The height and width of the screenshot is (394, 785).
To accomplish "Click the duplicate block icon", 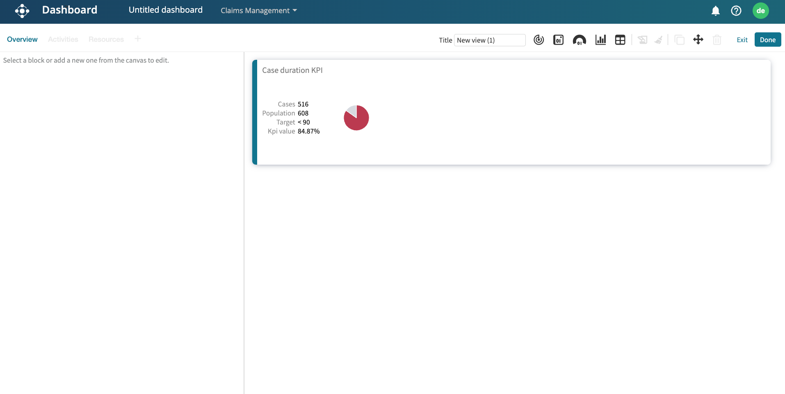I will (x=680, y=40).
